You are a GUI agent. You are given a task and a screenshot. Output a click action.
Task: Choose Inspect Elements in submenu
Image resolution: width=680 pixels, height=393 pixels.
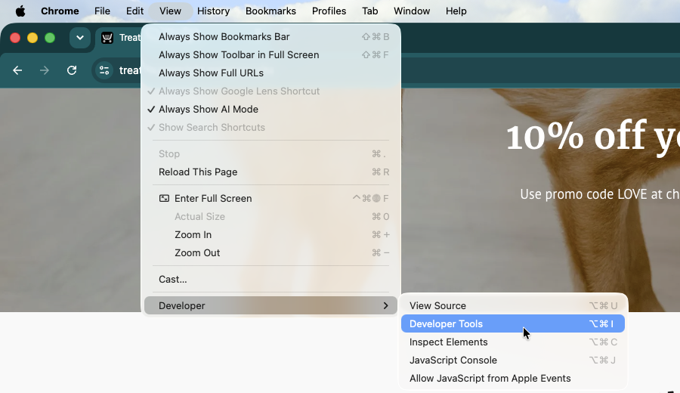(513, 342)
